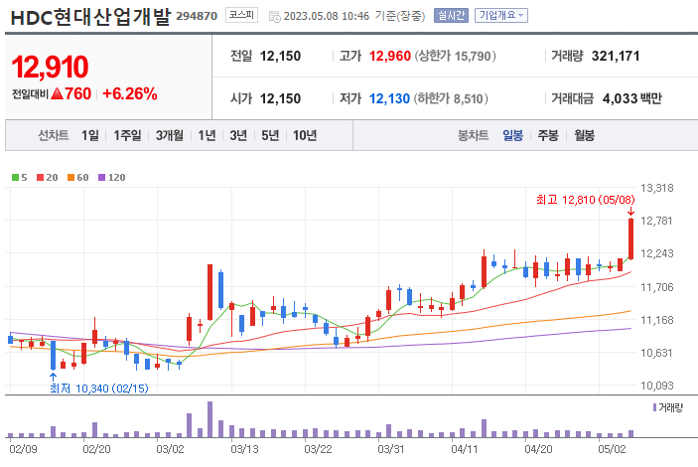Click the red 20-day average legend swatch

coord(40,177)
